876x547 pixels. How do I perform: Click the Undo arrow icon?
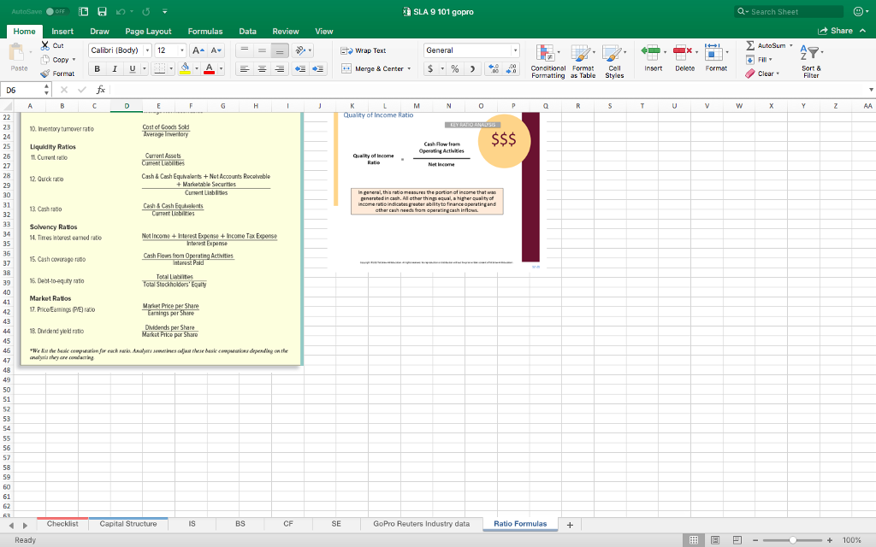120,11
